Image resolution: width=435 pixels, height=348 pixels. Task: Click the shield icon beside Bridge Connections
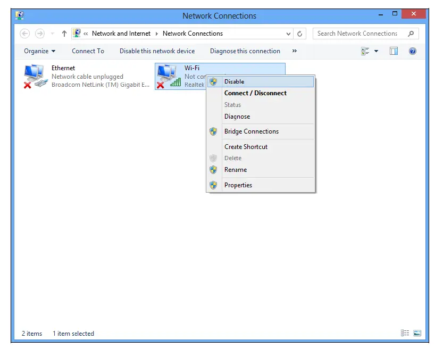(x=213, y=131)
